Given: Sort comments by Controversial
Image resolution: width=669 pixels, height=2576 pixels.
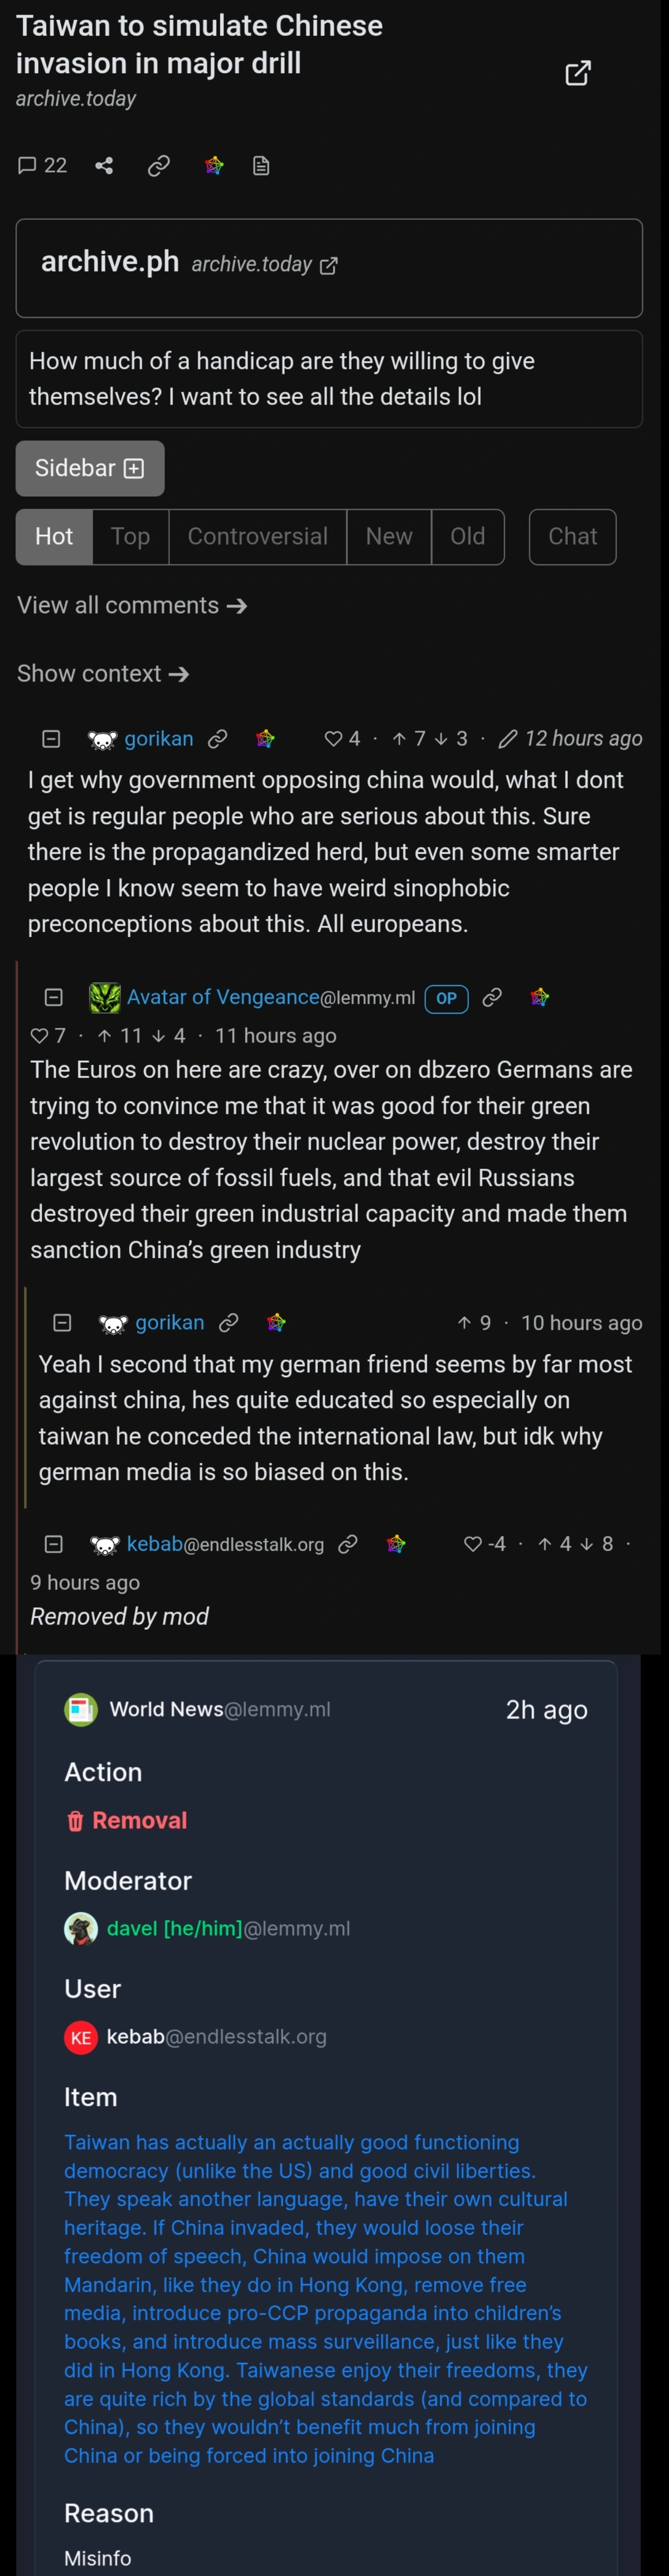Looking at the screenshot, I should click(258, 537).
